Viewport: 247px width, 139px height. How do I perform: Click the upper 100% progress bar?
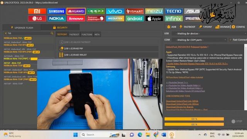(x=194, y=119)
